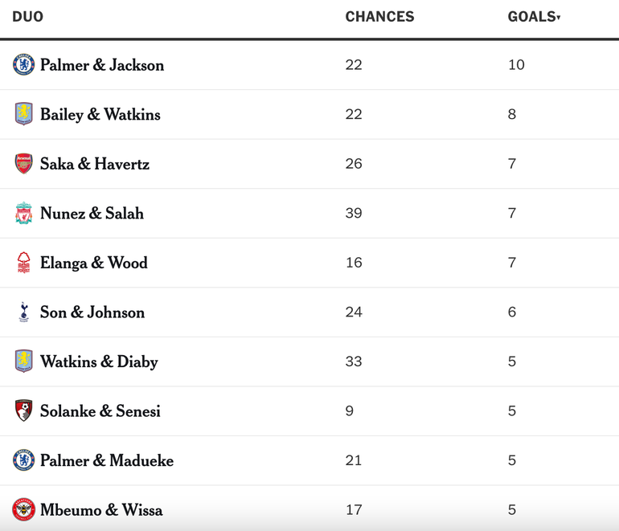Select the Nunez & Salah duo name
The width and height of the screenshot is (619, 531).
pyautogui.click(x=92, y=214)
